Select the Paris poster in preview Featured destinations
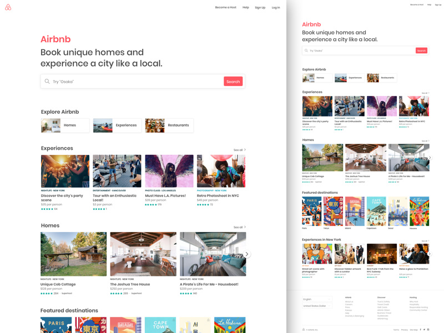 [312, 211]
